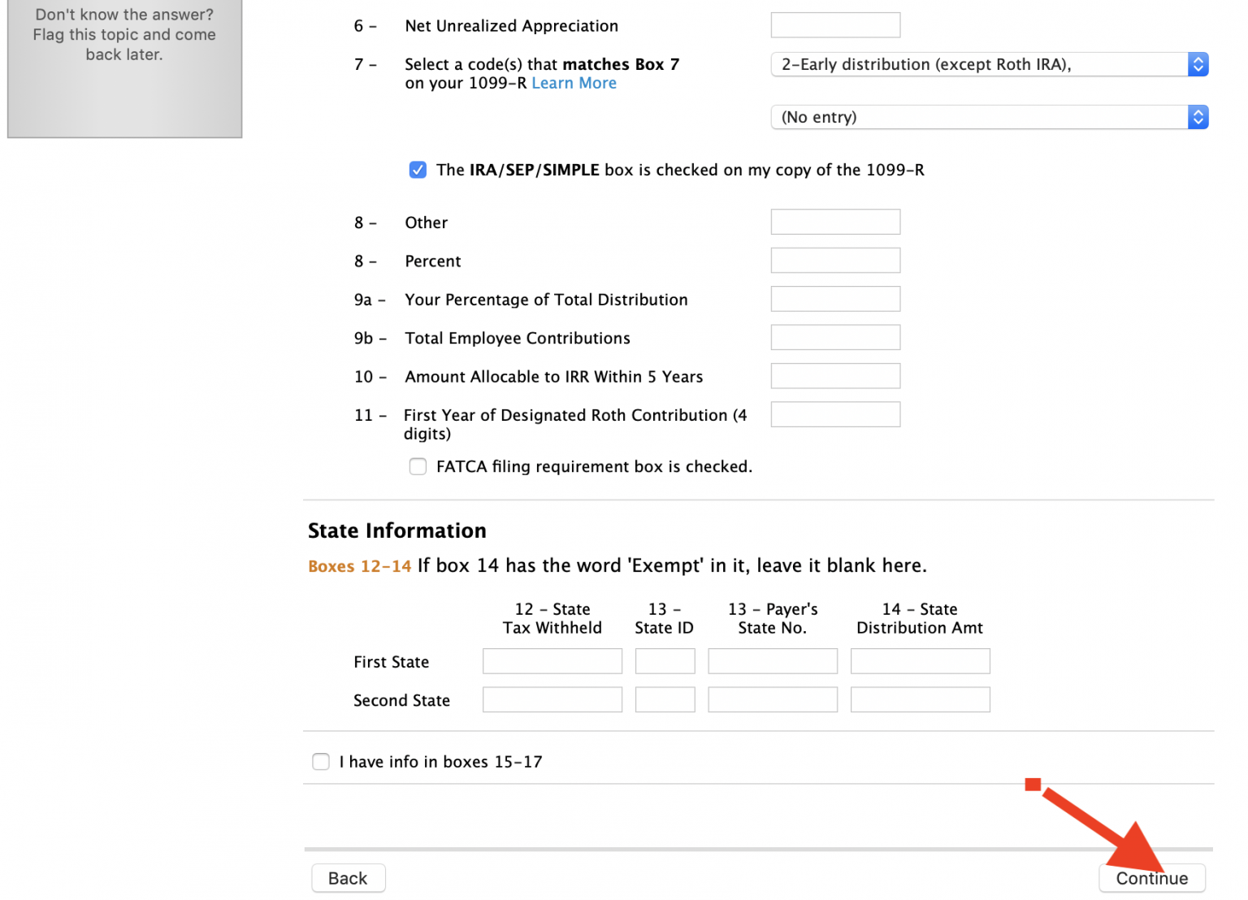
Task: Click First State tax withheld field
Action: [552, 661]
